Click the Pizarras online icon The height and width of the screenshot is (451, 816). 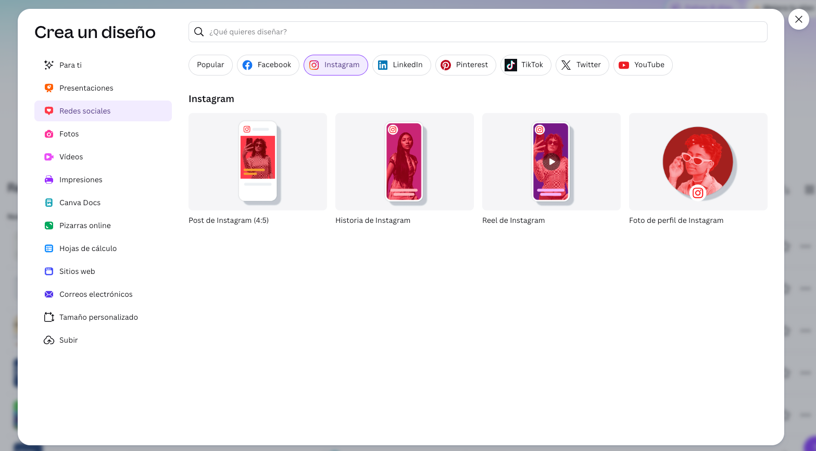point(49,226)
